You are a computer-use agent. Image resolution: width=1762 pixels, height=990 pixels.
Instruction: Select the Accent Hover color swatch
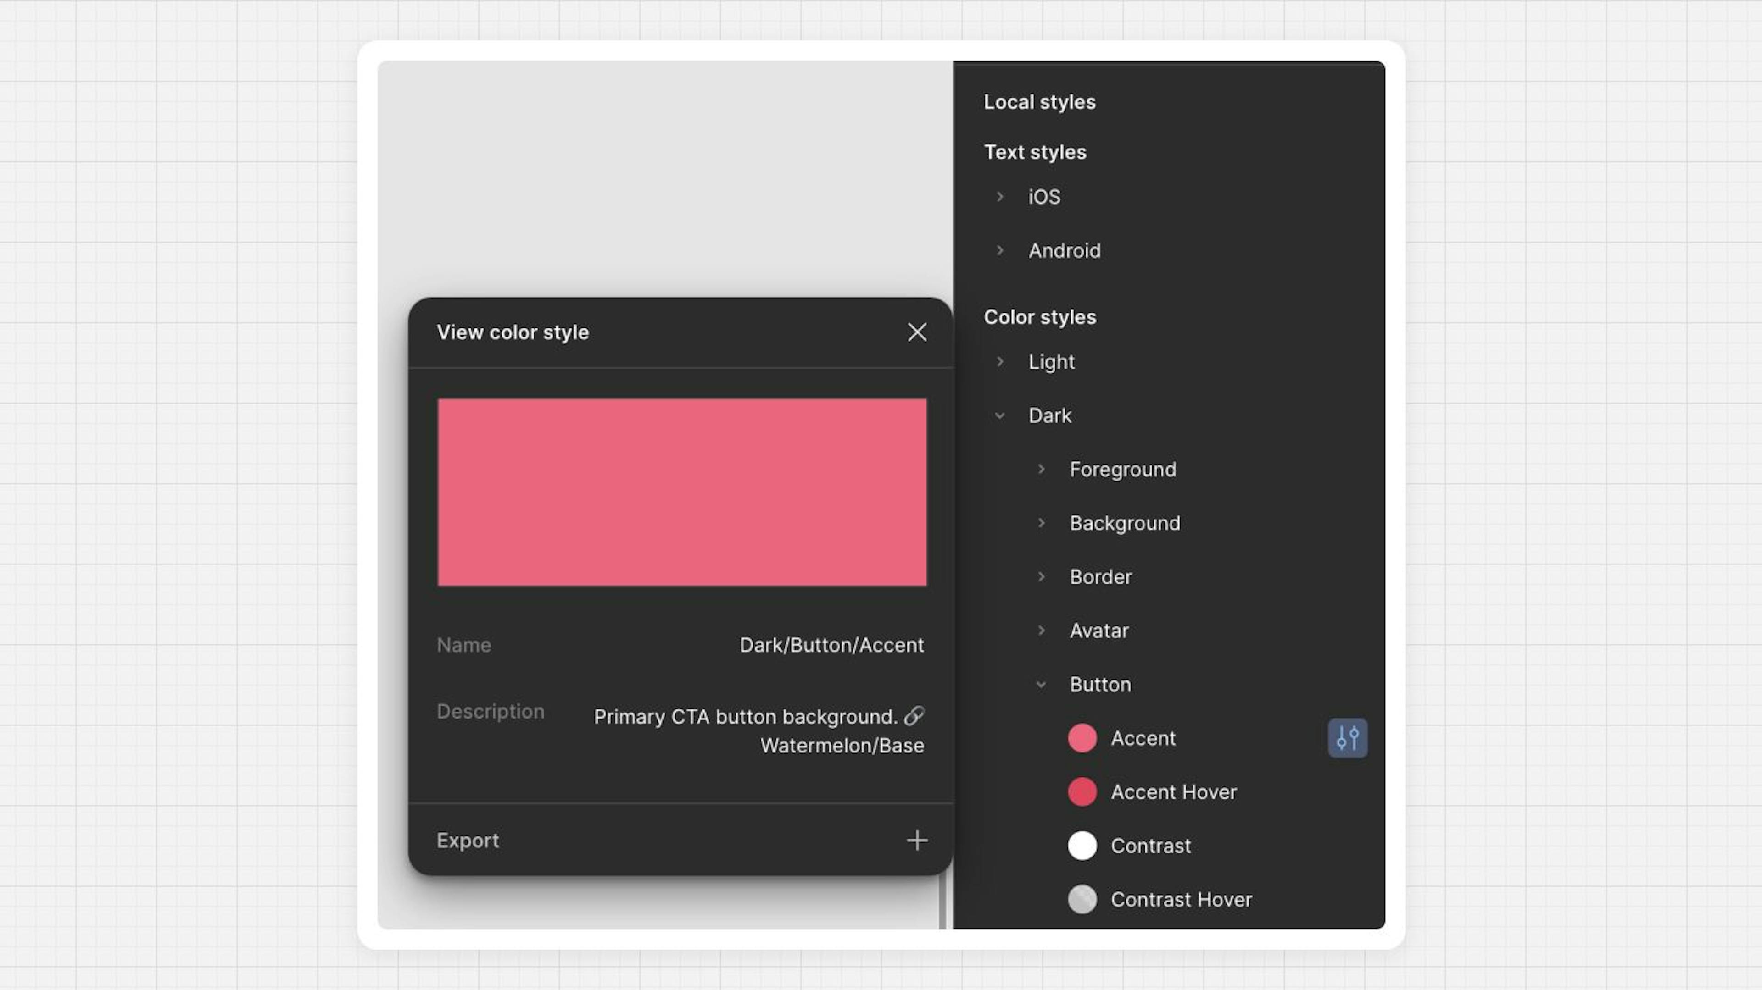(1082, 792)
